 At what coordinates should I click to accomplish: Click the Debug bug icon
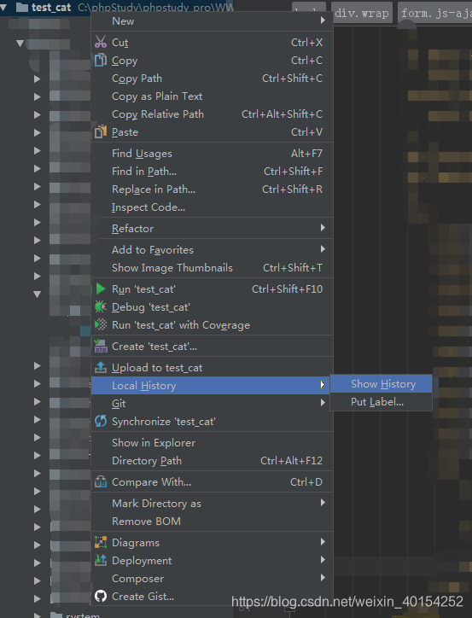pyautogui.click(x=101, y=306)
